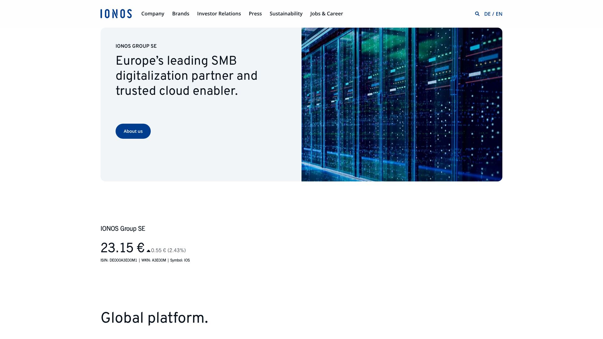Click the share price up-arrow indicator
This screenshot has width=603, height=339.
(149, 251)
